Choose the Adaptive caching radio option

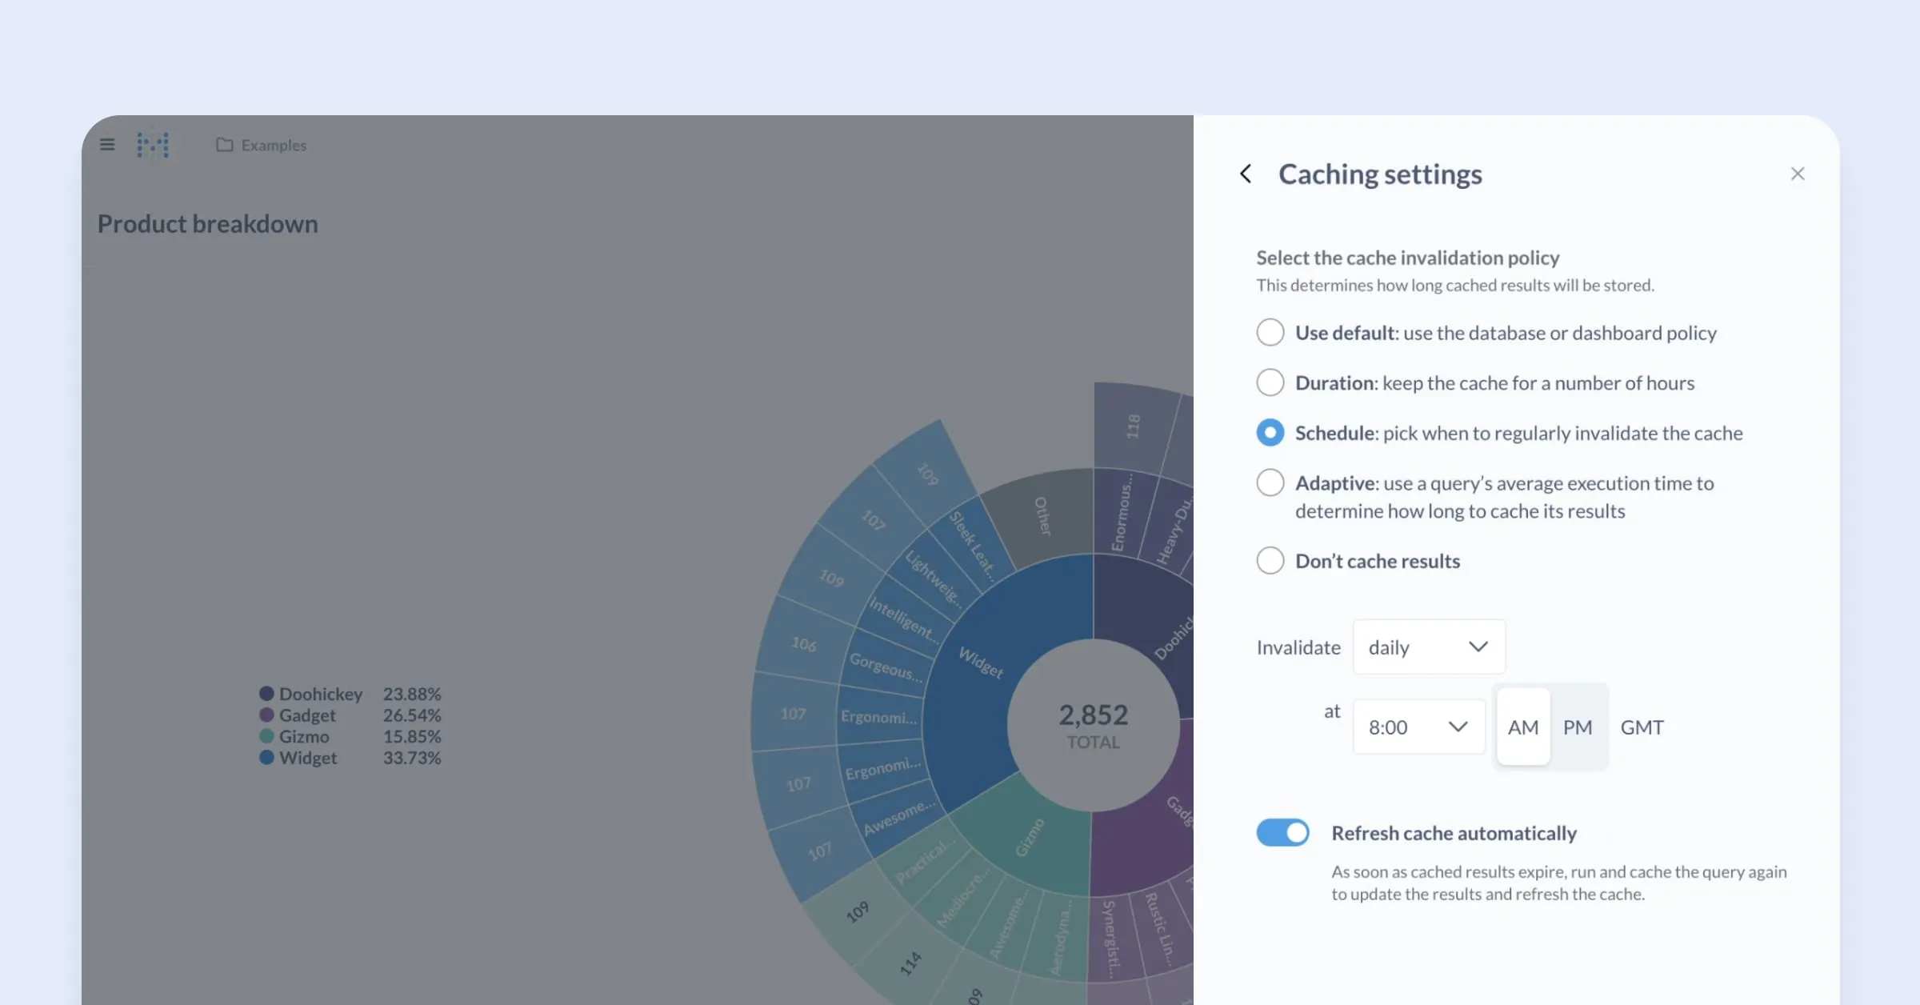coord(1270,482)
